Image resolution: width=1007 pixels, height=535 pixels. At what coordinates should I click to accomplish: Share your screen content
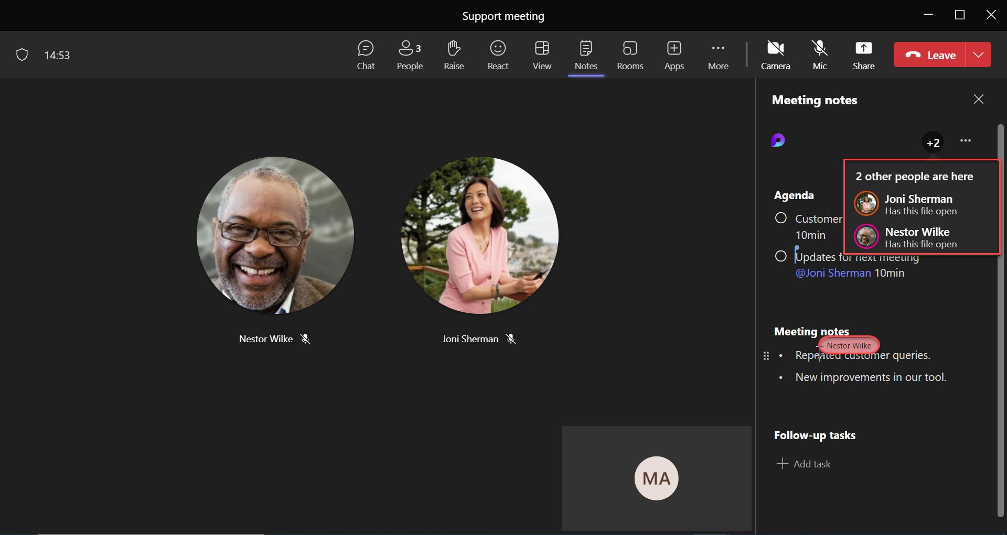863,55
